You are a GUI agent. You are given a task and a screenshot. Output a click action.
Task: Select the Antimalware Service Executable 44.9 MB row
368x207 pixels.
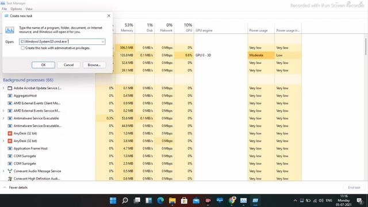[x=151, y=126]
